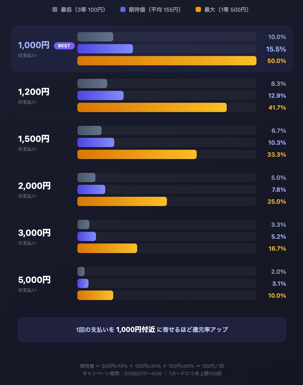Click the 5,000円 payment heading

point(34,280)
